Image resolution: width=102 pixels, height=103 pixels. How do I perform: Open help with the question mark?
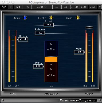pyautogui.click(x=100, y=7)
